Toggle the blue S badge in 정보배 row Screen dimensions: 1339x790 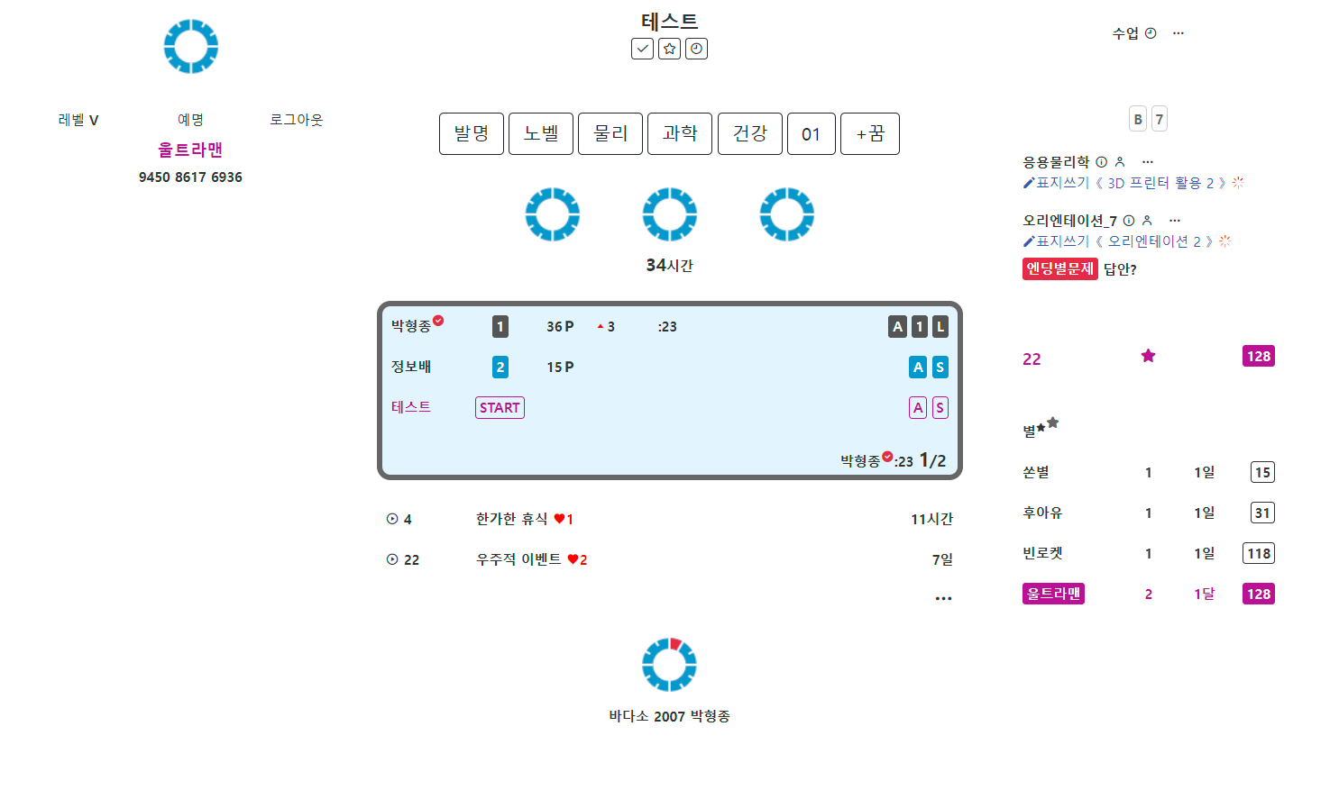[x=940, y=368]
